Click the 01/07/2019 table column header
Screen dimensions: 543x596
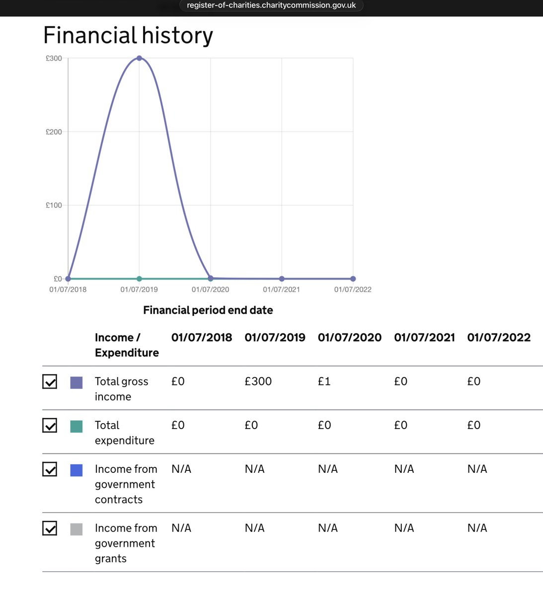click(x=275, y=338)
